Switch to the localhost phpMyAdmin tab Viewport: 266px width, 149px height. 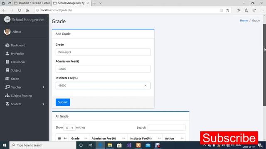[x=32, y=3]
